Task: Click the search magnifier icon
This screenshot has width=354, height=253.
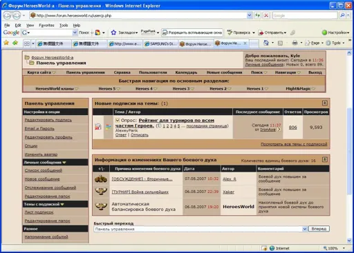Action: [342, 15]
